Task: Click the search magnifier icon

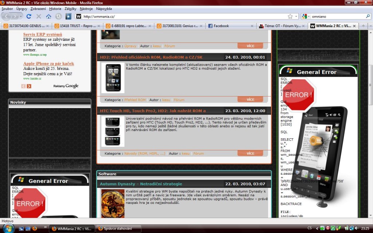Action: [368, 16]
